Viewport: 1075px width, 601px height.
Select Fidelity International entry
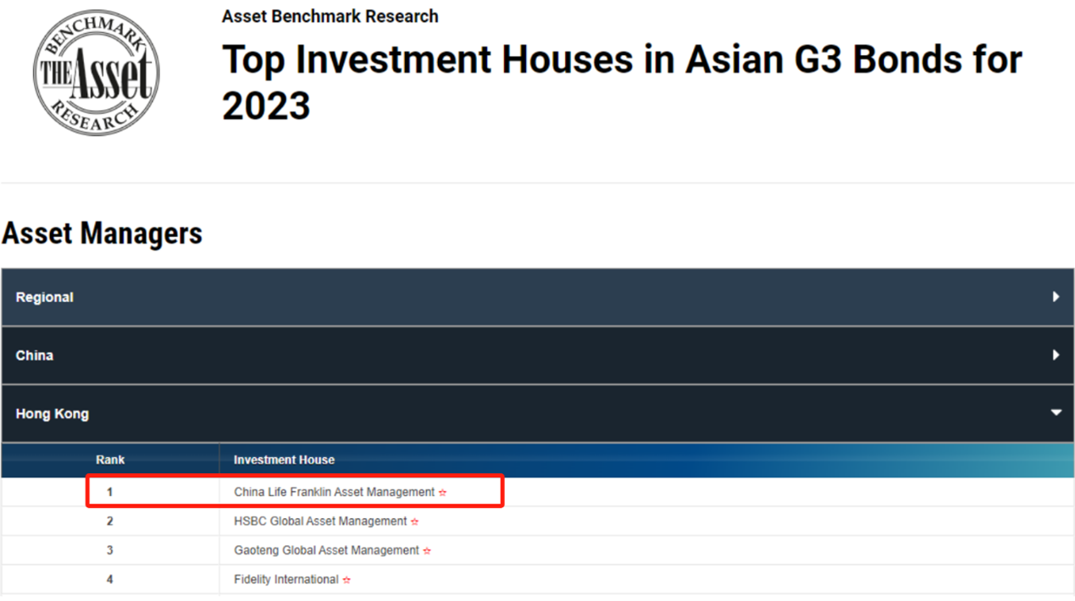[x=286, y=580]
